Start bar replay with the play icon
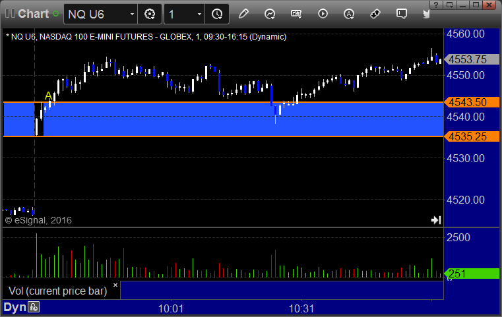 (323, 14)
